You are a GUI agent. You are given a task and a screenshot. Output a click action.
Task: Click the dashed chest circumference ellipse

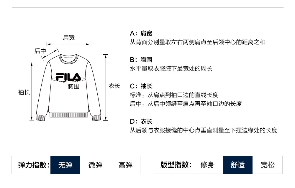(x=83, y=79)
